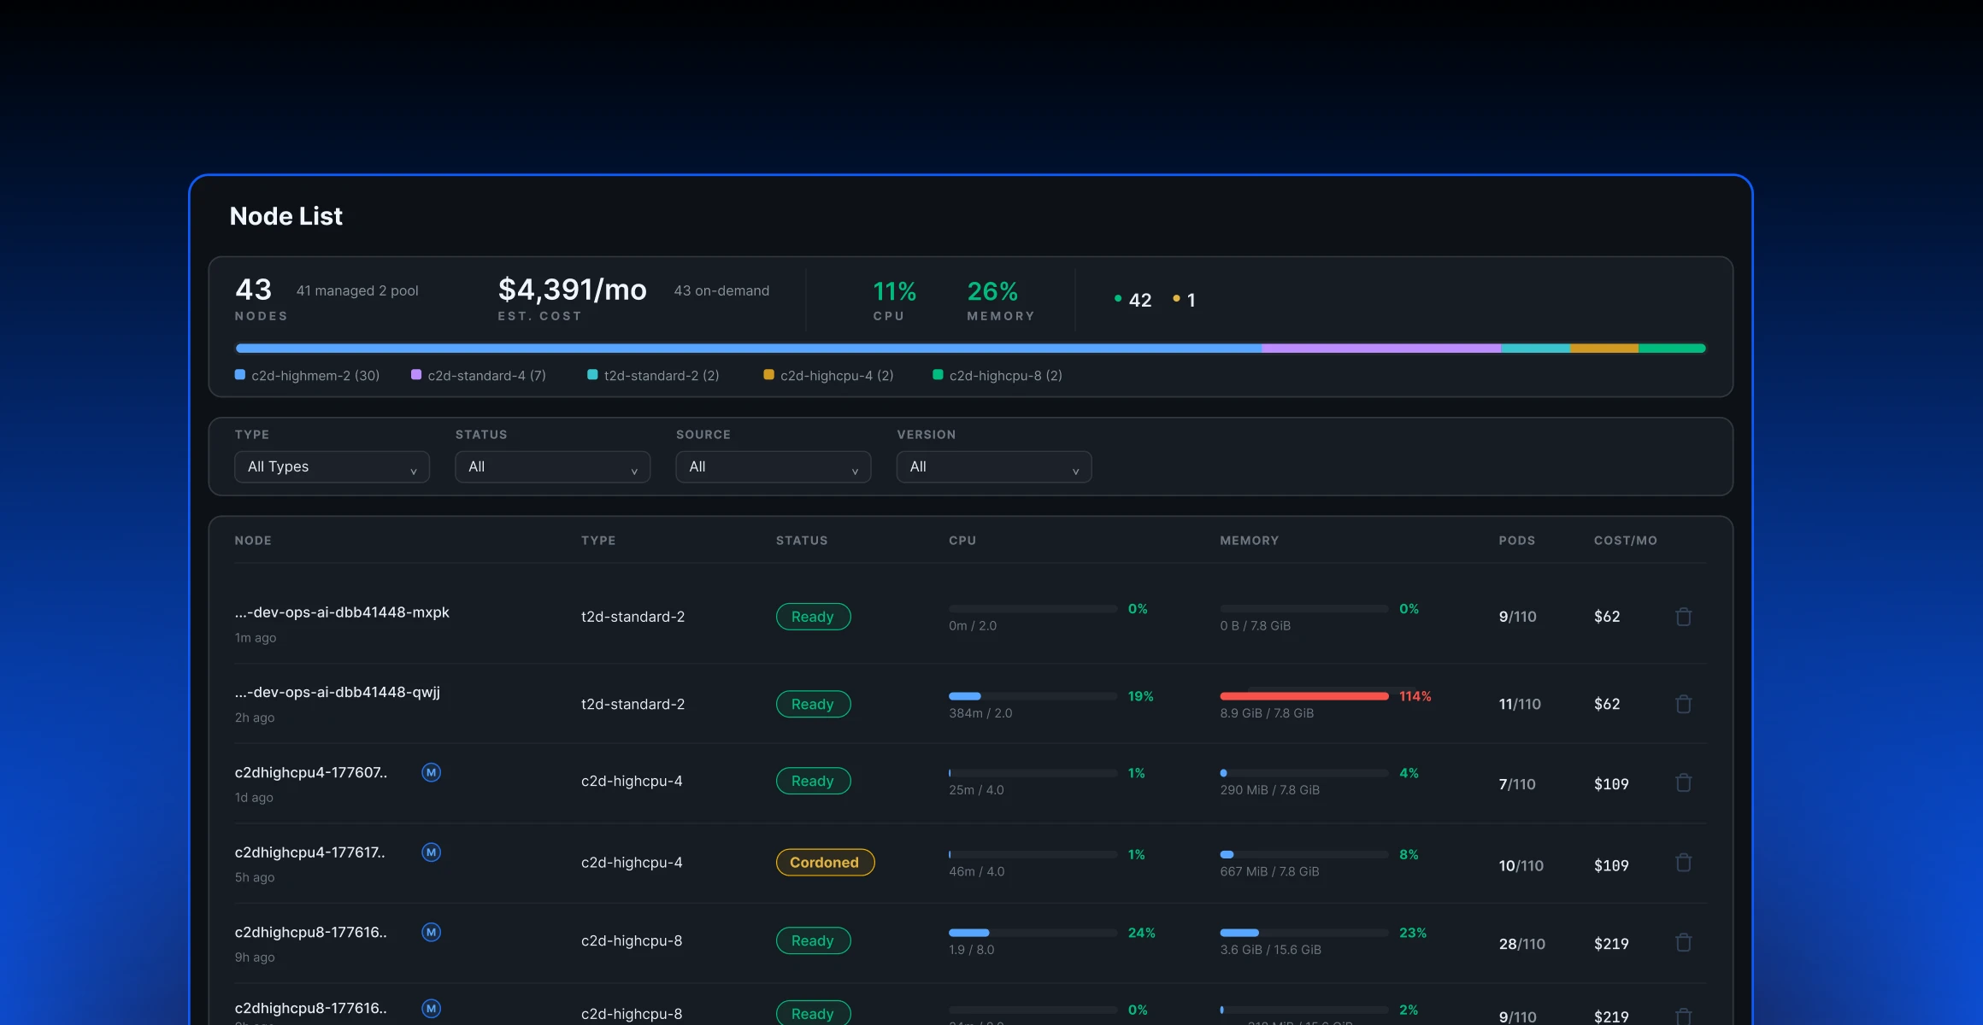Click M badge on the last visible row

click(432, 1009)
